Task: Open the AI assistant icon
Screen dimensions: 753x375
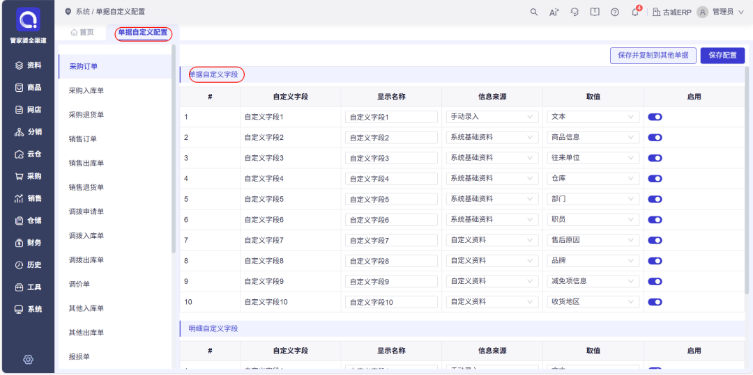Action: (554, 12)
